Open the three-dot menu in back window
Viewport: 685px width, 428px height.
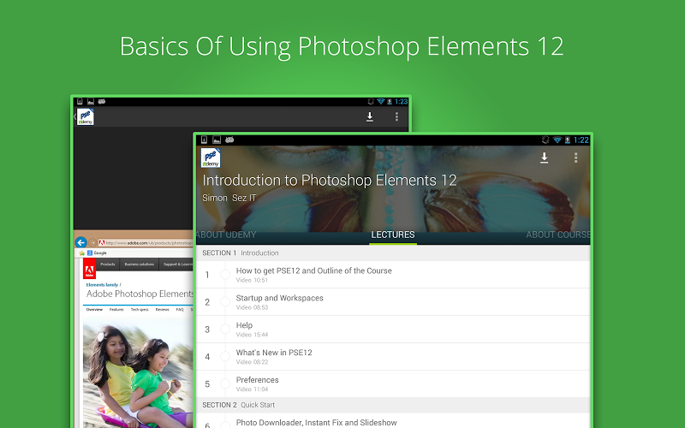396,116
